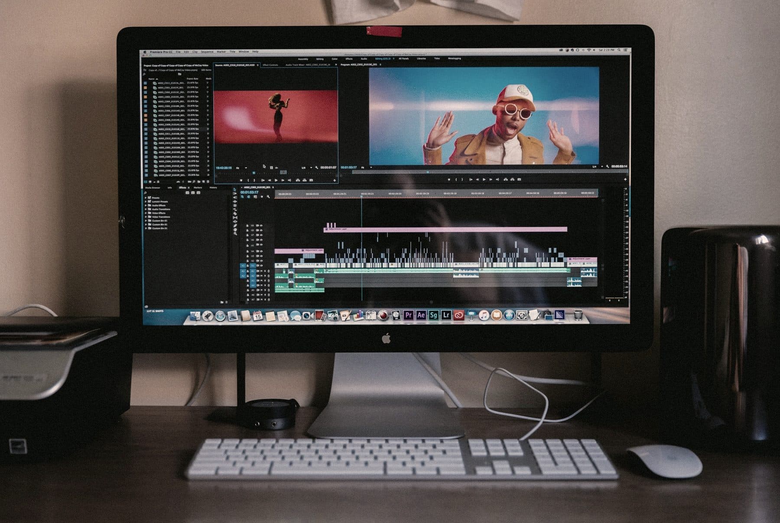Viewport: 780px width, 523px height.
Task: Mute audio track A1
Action: 261,271
